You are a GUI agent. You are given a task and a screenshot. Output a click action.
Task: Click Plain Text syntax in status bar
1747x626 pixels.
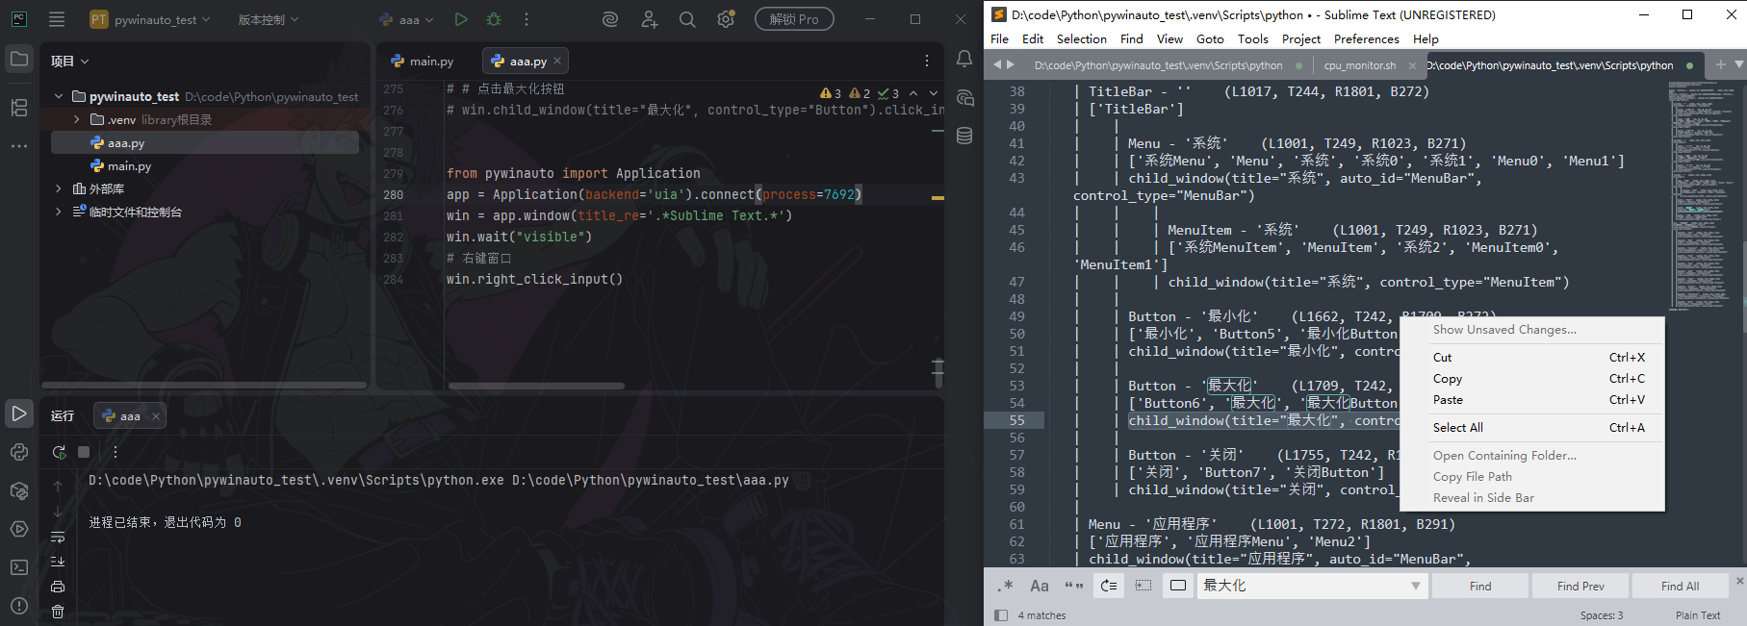pyautogui.click(x=1698, y=615)
